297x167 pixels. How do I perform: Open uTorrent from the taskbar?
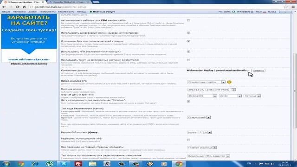(49, 164)
